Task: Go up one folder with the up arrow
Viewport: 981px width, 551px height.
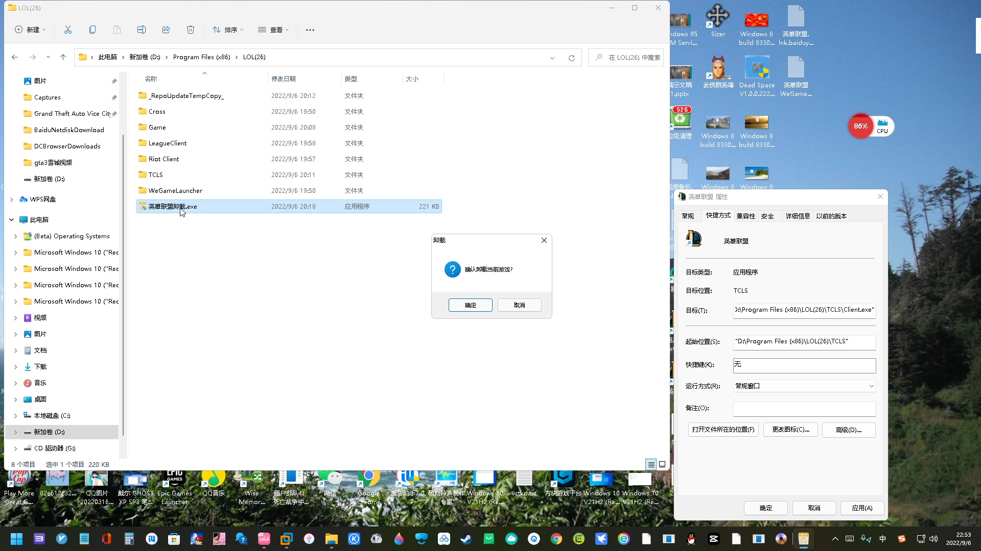Action: click(63, 57)
